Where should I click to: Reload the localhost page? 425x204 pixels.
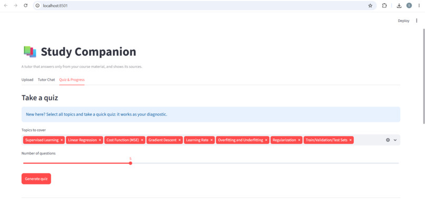(x=25, y=5)
